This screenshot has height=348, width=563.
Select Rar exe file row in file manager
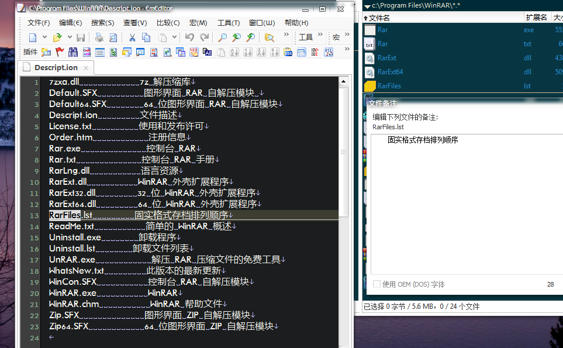pyautogui.click(x=463, y=30)
